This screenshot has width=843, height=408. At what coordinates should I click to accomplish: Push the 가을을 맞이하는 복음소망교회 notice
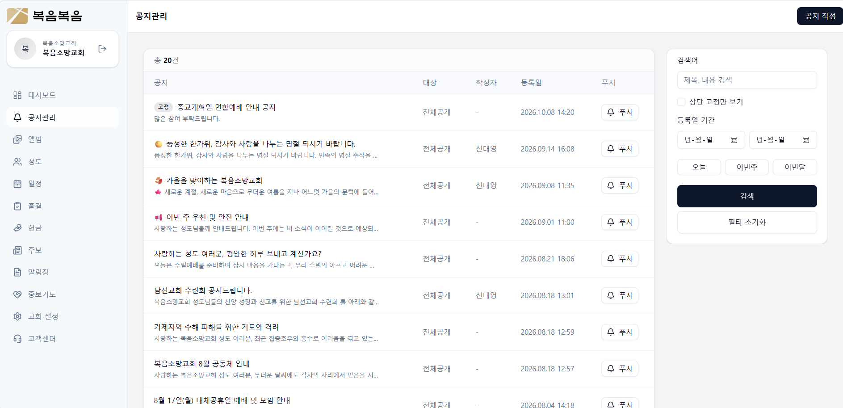[620, 185]
